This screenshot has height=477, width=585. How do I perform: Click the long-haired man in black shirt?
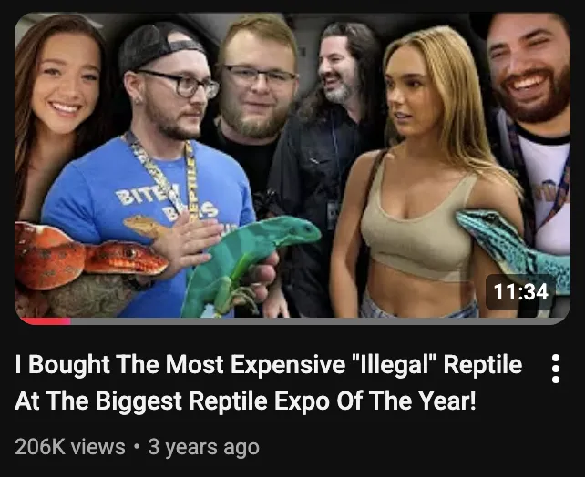[328, 149]
